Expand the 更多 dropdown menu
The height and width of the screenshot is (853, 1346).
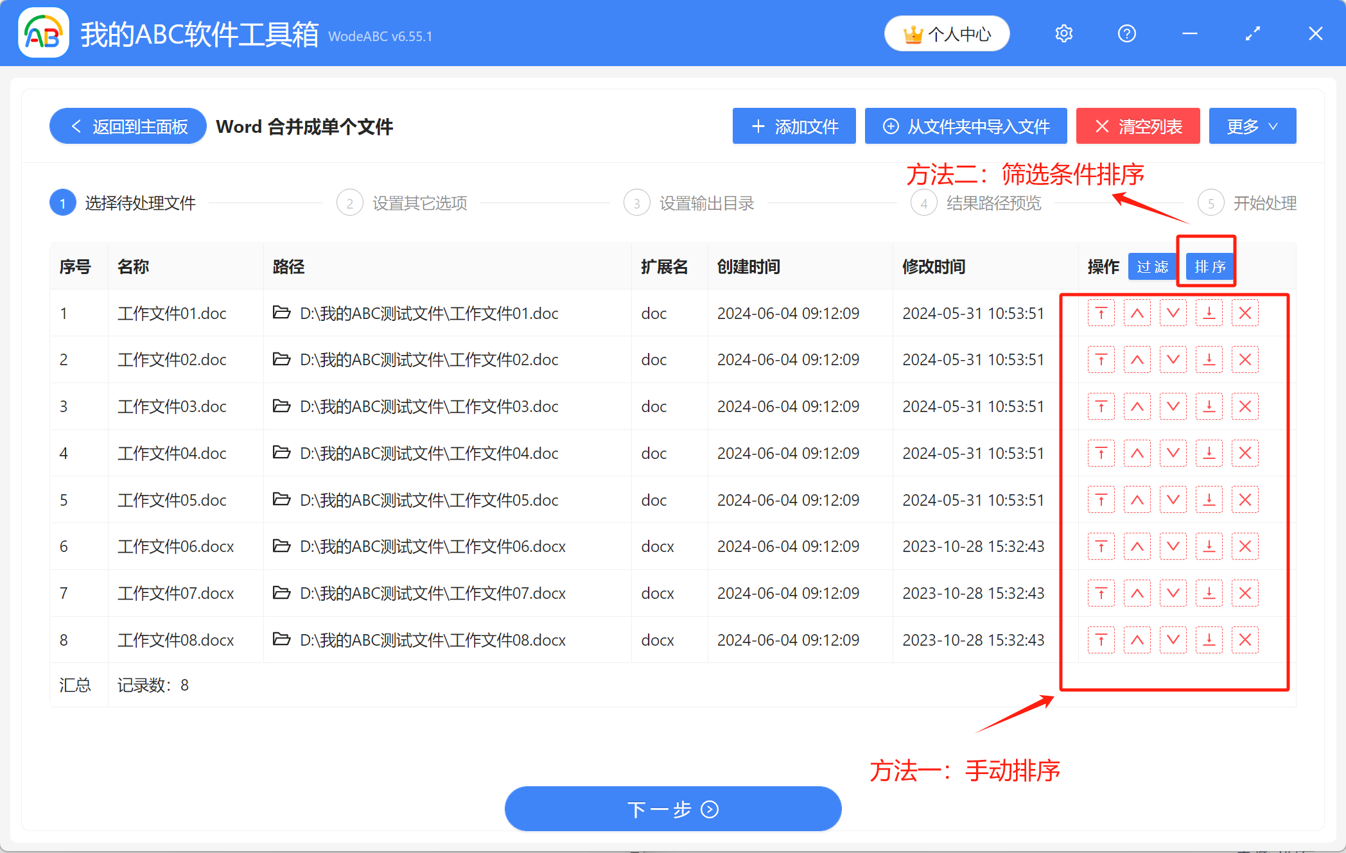(x=1252, y=126)
